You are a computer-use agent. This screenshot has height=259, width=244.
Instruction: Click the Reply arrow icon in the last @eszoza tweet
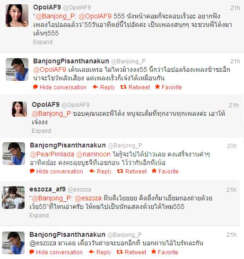[92, 252]
